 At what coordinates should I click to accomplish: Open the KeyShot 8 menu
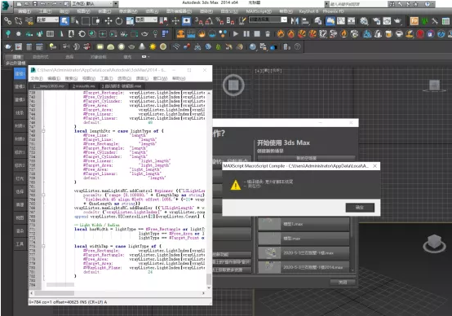point(308,11)
